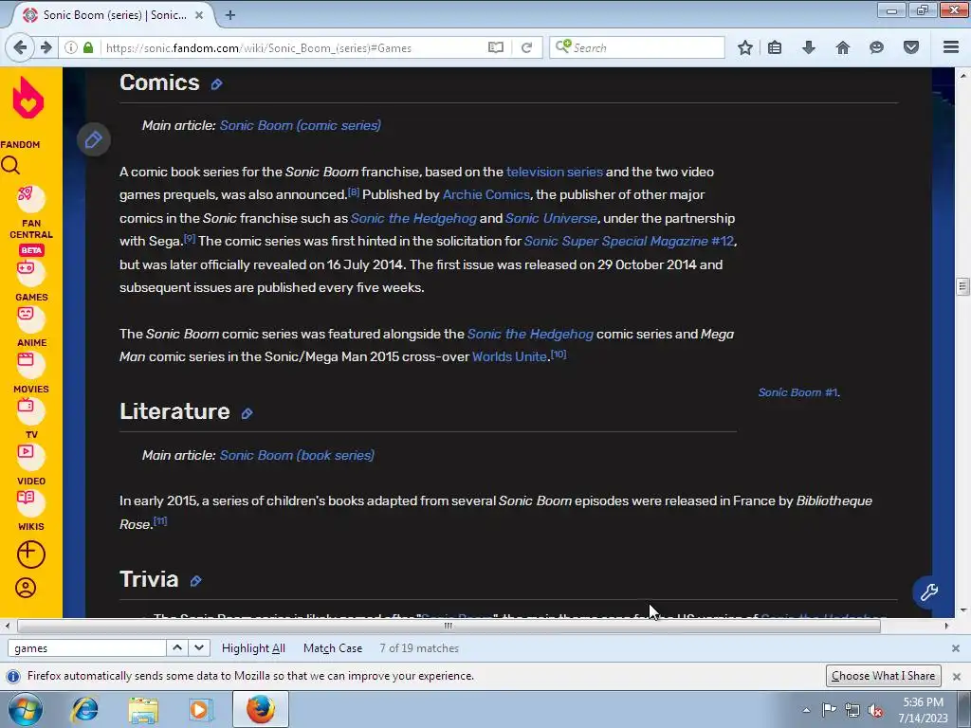Open the Downloads arrow button
This screenshot has height=728, width=971.
(809, 47)
